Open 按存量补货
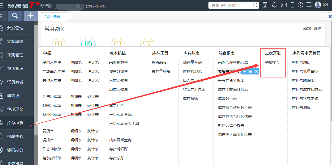The height and width of the screenshot is (165, 332). pyautogui.click(x=161, y=71)
